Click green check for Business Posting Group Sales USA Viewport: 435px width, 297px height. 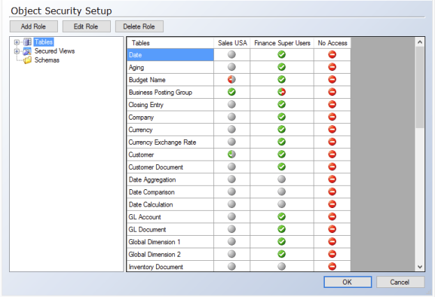[231, 92]
